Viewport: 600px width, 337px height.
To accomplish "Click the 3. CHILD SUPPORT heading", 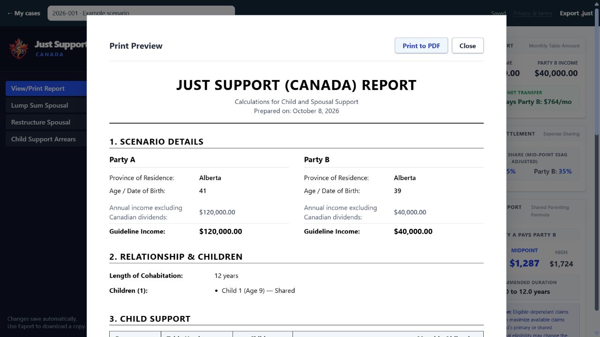I will (x=150, y=319).
